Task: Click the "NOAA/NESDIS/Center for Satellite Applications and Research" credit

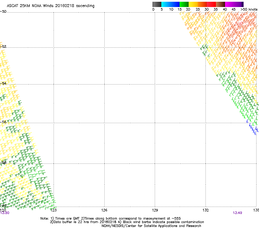Action: point(151,226)
